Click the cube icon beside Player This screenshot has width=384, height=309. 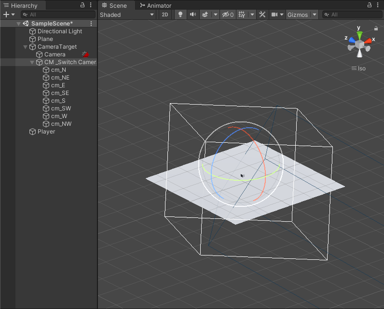pyautogui.click(x=33, y=132)
